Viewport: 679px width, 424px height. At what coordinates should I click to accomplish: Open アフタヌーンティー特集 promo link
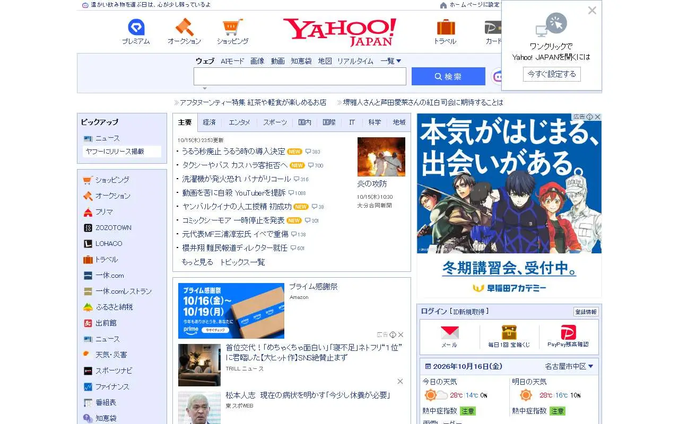click(253, 102)
